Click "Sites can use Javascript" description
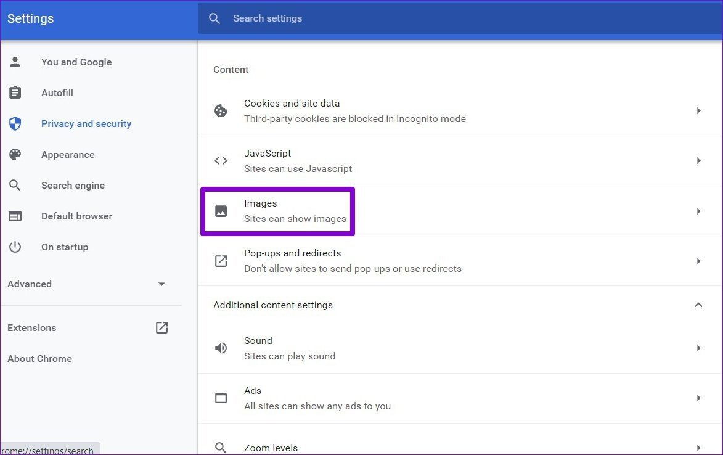 (x=298, y=169)
